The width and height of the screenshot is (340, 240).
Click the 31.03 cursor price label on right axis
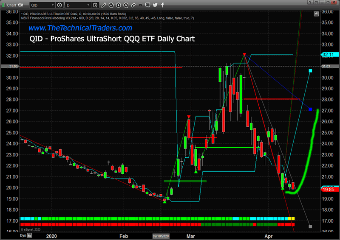(326, 67)
